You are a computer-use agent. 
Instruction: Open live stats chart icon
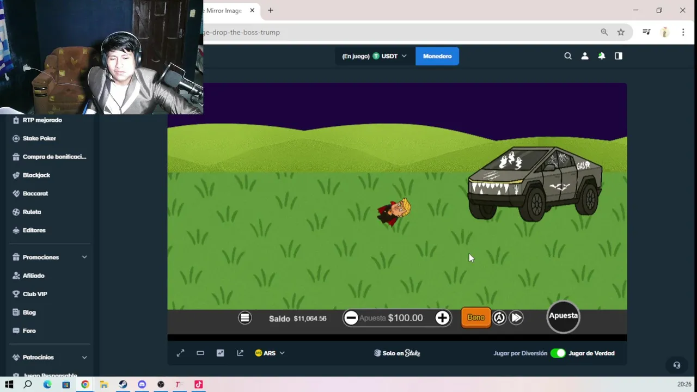click(220, 353)
